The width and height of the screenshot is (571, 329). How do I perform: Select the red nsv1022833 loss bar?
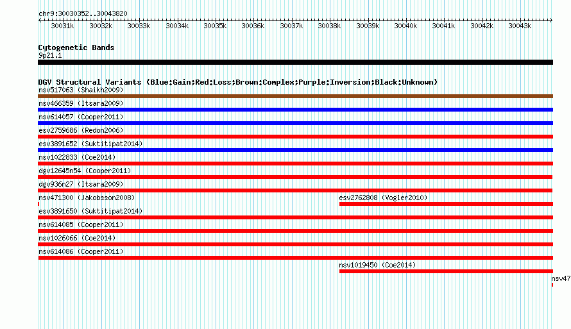click(x=295, y=164)
